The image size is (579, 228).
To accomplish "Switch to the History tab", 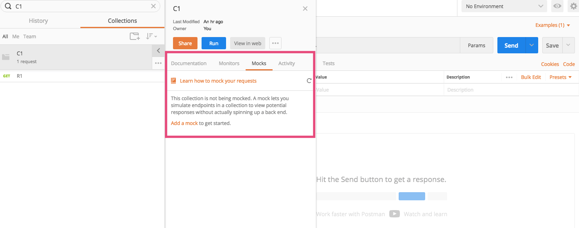I will (38, 21).
